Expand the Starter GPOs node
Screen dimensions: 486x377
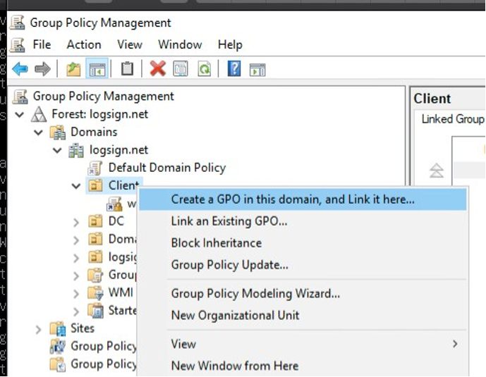[76, 311]
